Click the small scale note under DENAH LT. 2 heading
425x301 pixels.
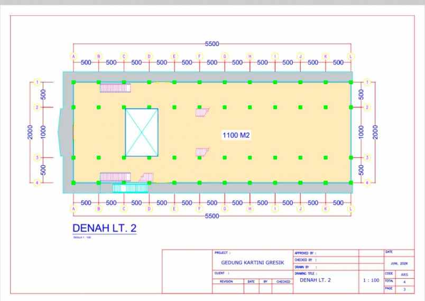point(82,238)
